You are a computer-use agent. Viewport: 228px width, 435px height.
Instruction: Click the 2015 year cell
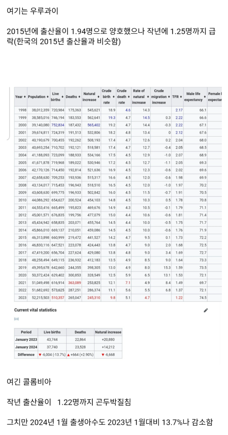[x=22, y=238]
